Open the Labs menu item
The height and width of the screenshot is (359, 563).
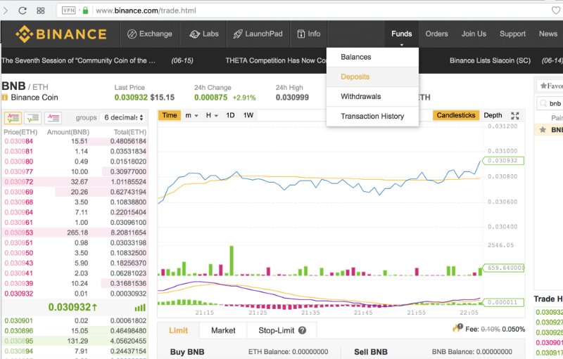(x=204, y=34)
